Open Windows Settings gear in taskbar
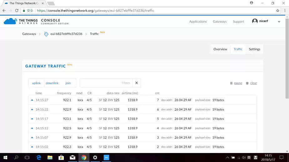 click(x=95, y=158)
